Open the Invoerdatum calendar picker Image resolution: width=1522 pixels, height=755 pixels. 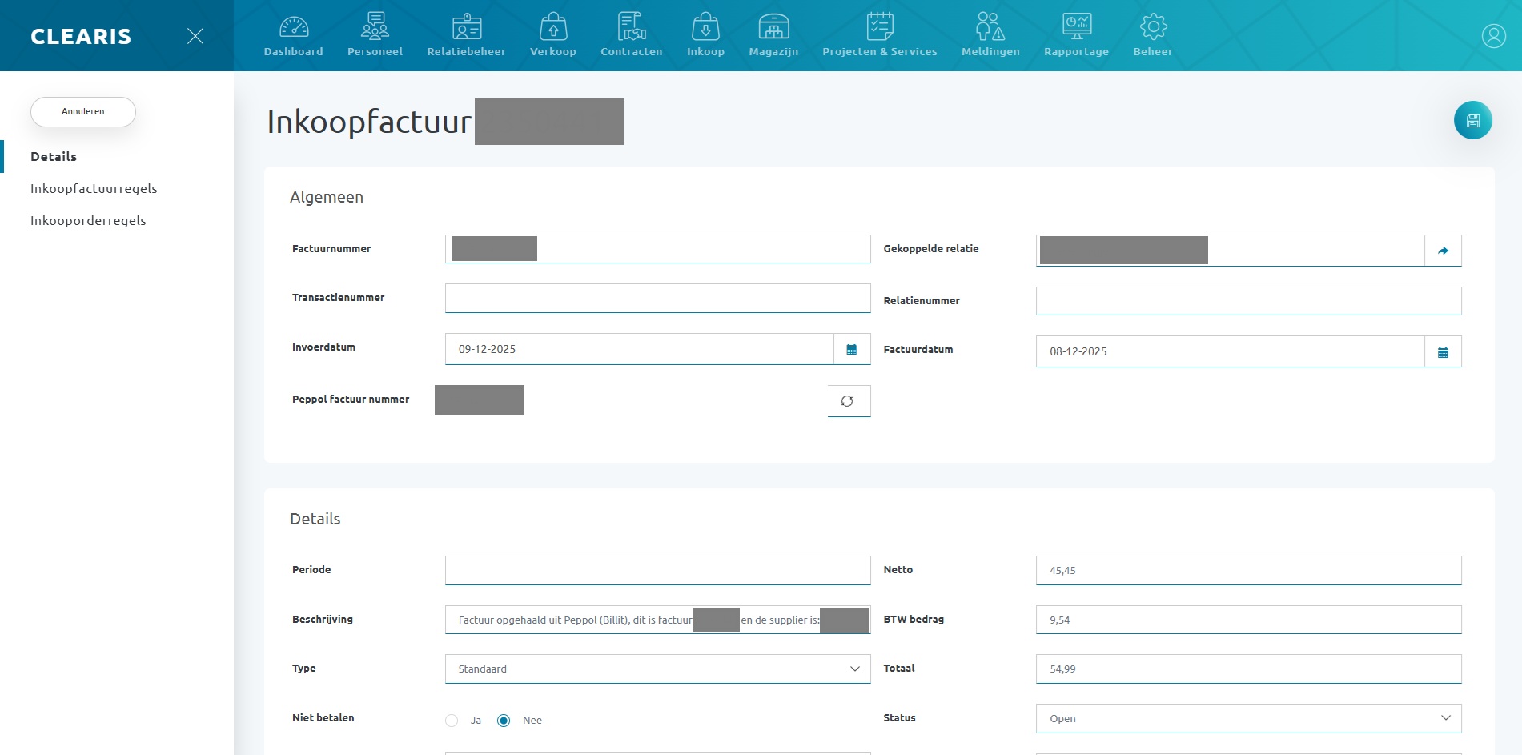click(852, 350)
